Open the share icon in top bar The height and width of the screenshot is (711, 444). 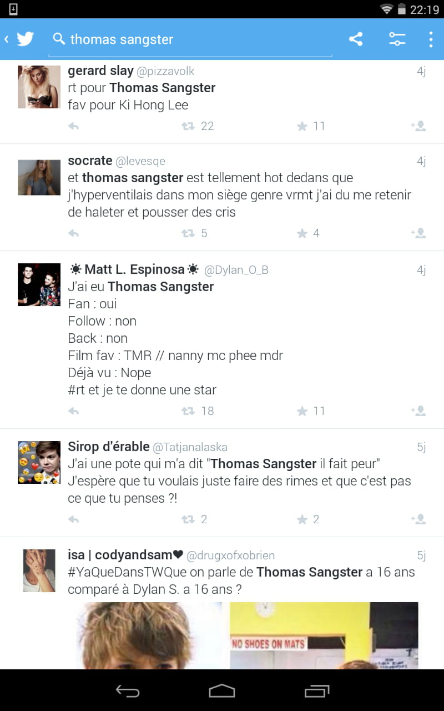356,39
